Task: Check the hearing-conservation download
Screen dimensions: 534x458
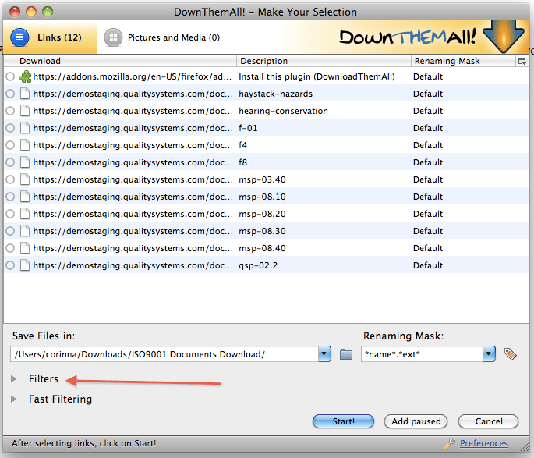Action: pos(10,111)
